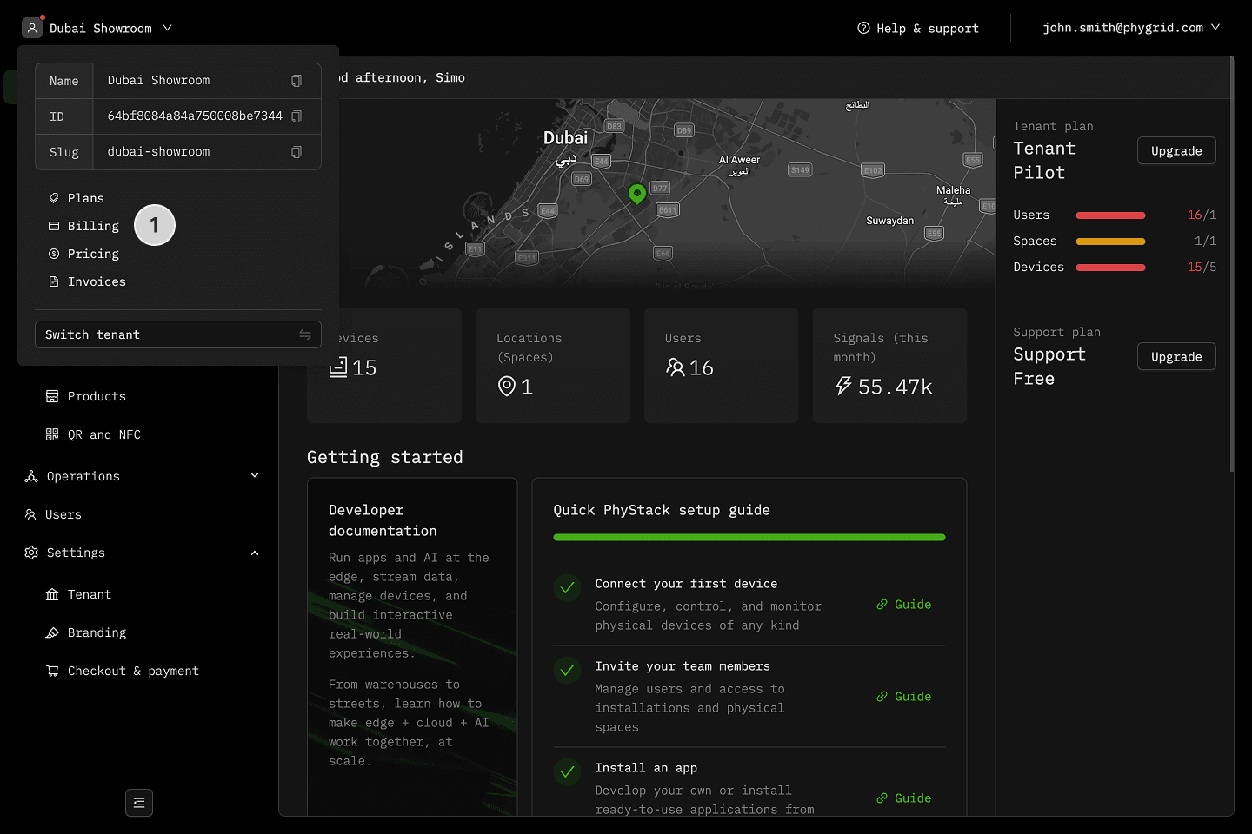Open the Guide link for Invite team members
The height and width of the screenshot is (834, 1252).
[904, 697]
